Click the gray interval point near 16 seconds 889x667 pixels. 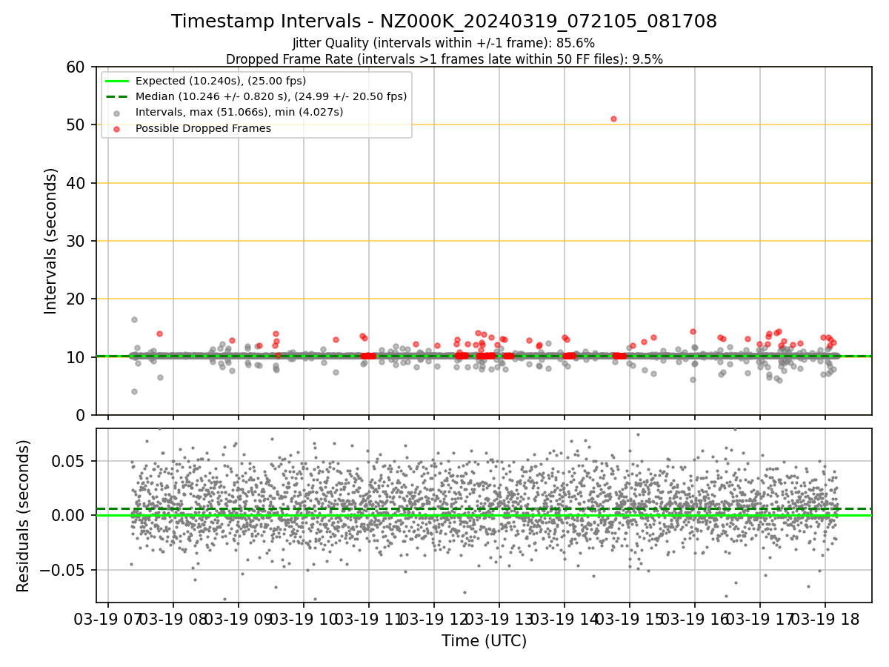pos(134,319)
